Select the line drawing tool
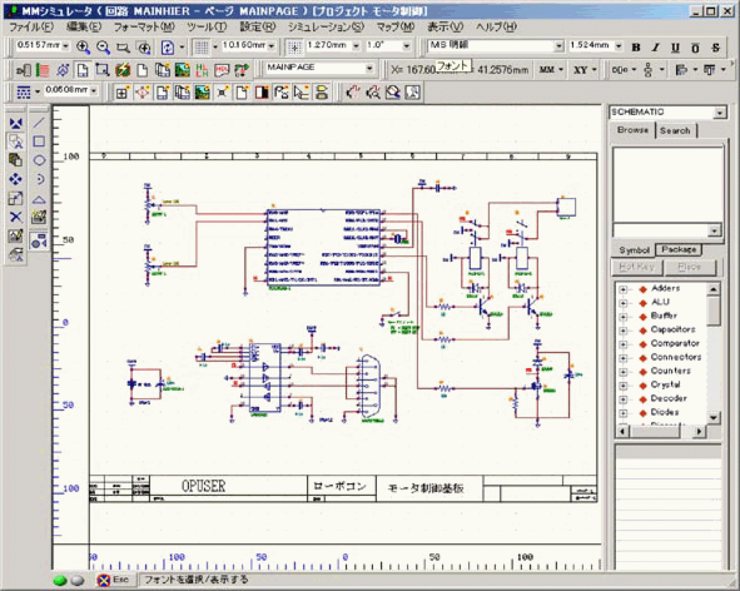 click(x=39, y=123)
